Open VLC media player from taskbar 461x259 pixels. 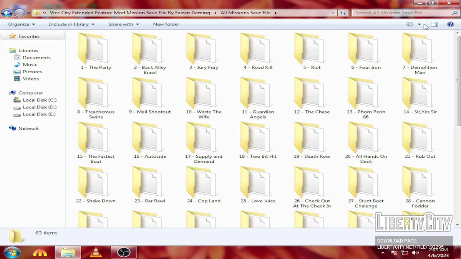(96, 252)
